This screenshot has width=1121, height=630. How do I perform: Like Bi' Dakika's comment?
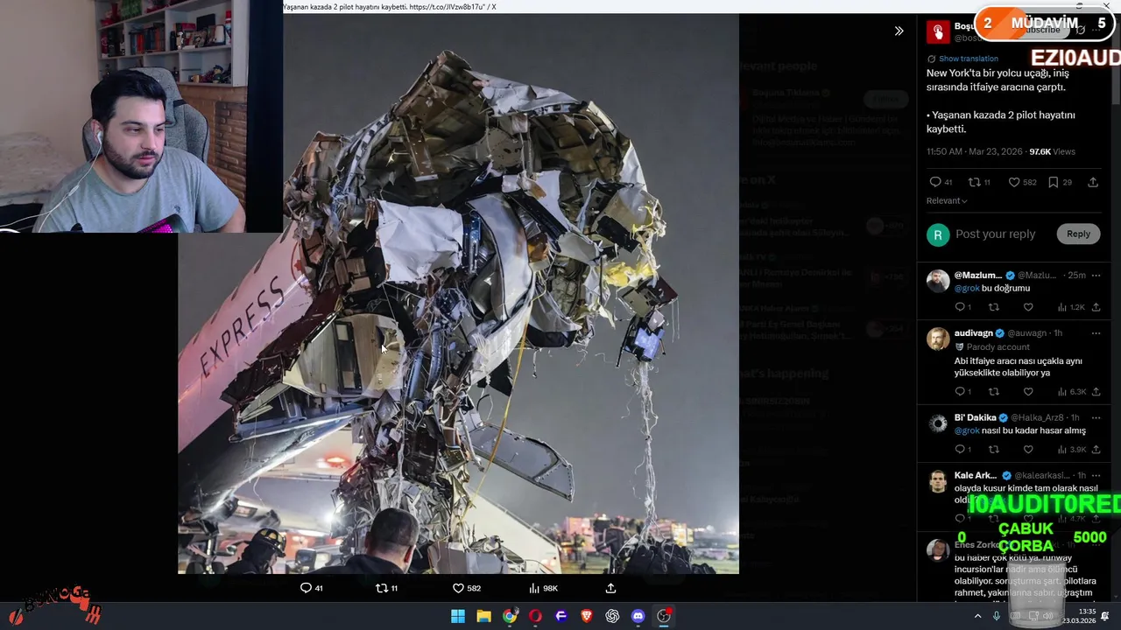pos(1028,449)
